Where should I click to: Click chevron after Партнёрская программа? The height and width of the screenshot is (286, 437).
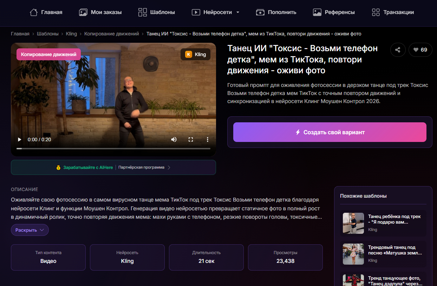[169, 168]
